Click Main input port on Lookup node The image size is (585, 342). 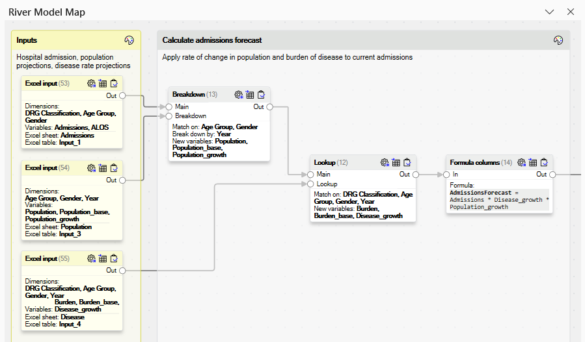coord(310,175)
